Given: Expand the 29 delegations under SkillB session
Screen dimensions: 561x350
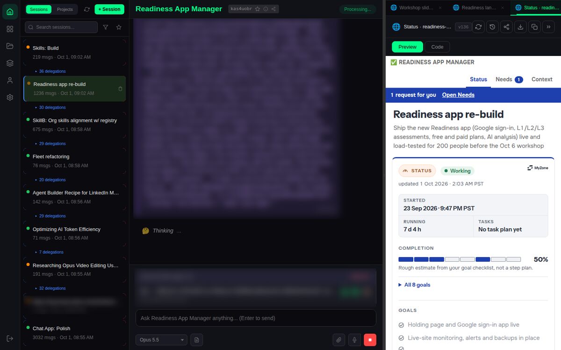Looking at the screenshot, I should (x=50, y=144).
